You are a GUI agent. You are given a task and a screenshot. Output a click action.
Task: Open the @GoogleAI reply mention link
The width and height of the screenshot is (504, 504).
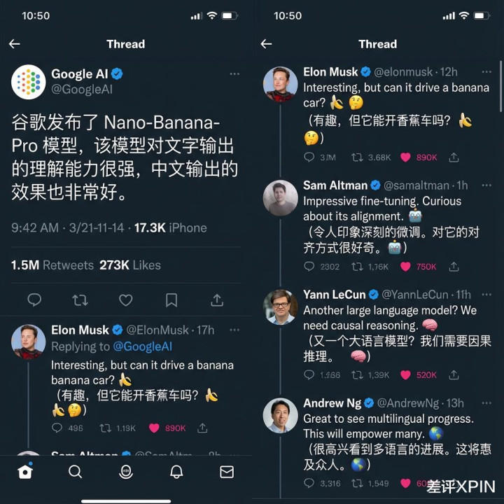pos(143,346)
